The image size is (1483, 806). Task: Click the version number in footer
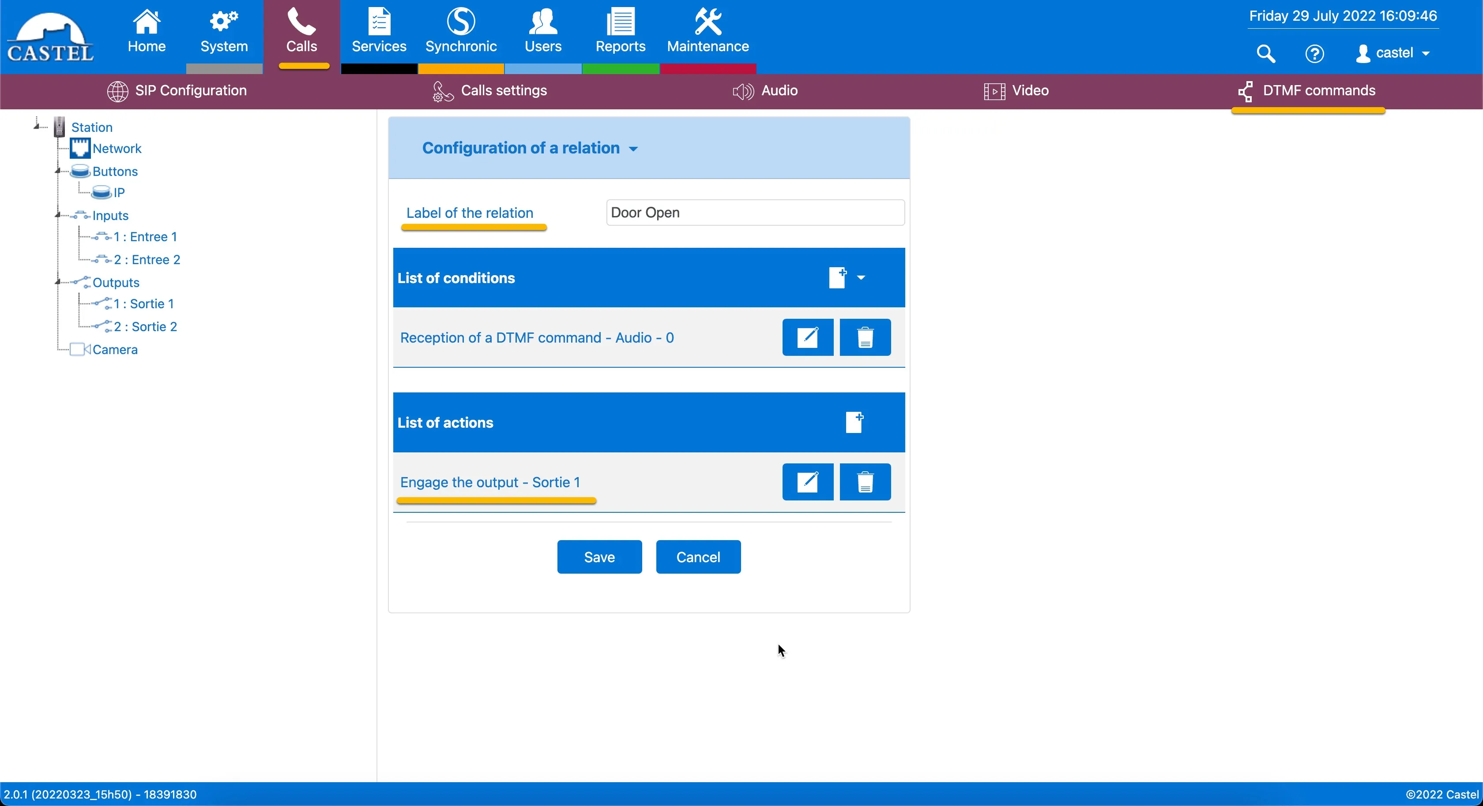point(100,795)
